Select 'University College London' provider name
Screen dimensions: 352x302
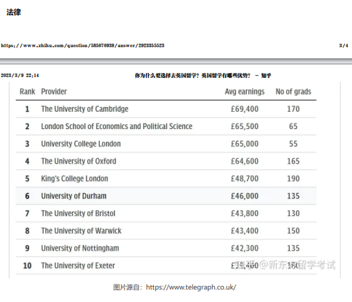[81, 144]
